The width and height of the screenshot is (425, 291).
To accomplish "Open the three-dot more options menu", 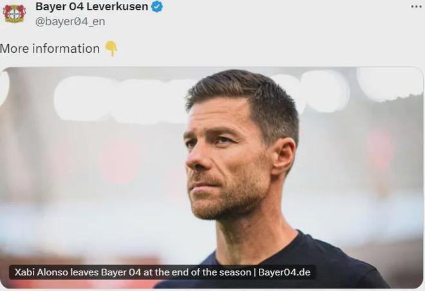I will 416,7.
